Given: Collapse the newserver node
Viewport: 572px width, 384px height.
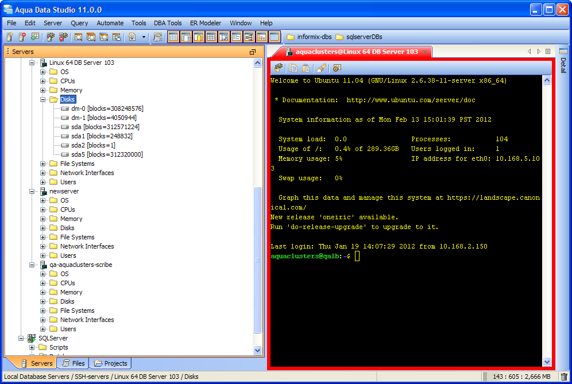Looking at the screenshot, I should pyautogui.click(x=32, y=191).
